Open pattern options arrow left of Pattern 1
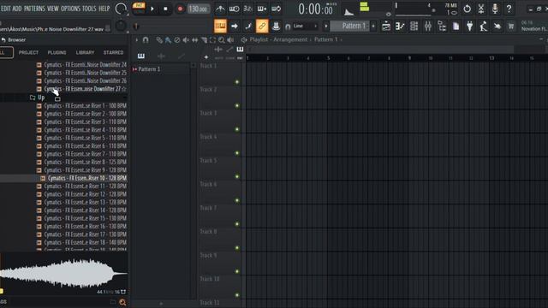 325,26
